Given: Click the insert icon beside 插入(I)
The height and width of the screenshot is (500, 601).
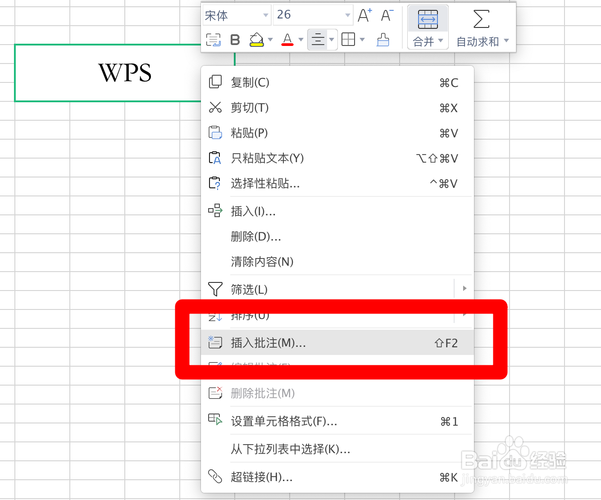Looking at the screenshot, I should coord(215,210).
